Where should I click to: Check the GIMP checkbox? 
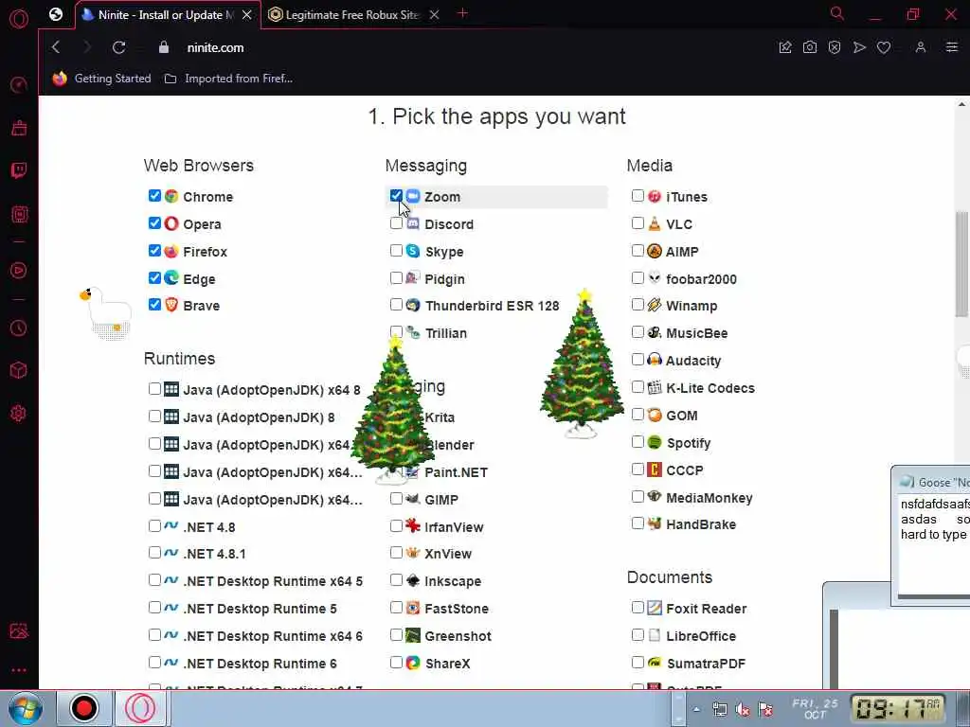pos(397,499)
